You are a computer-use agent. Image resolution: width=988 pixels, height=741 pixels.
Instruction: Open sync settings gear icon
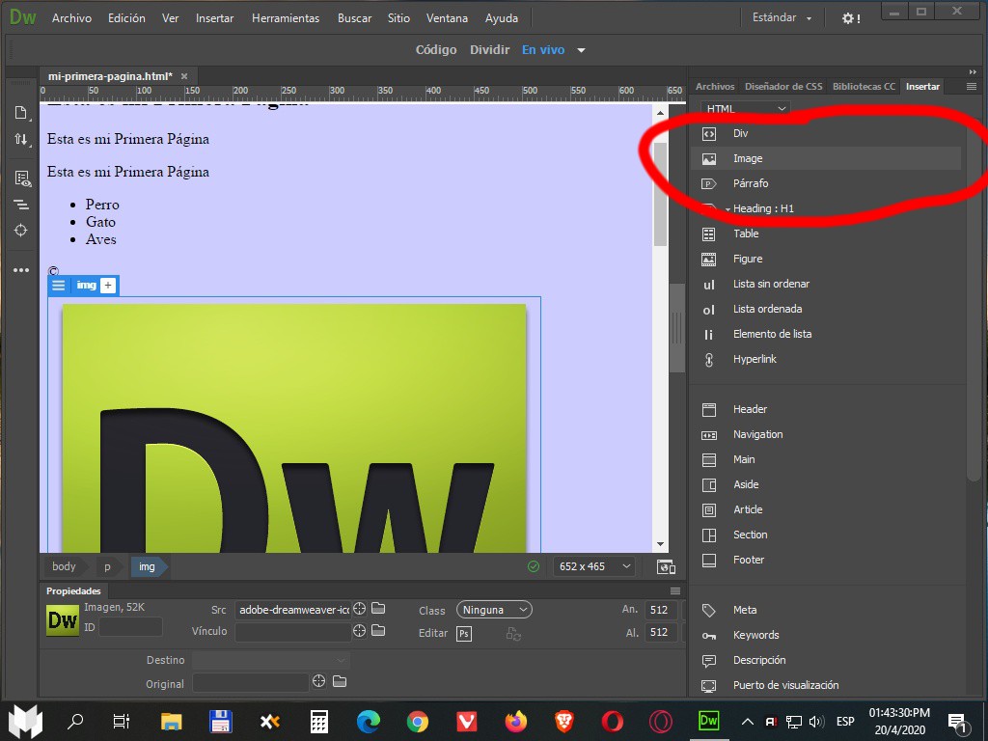pyautogui.click(x=851, y=18)
